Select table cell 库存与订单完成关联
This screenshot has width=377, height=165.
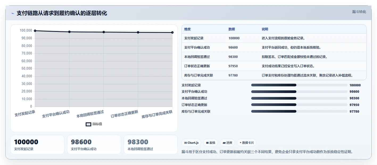coord(198,75)
